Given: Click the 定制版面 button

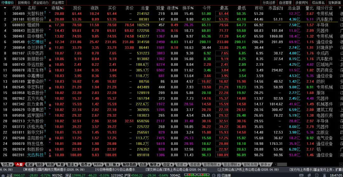Looking at the screenshot, I should tap(334, 3).
